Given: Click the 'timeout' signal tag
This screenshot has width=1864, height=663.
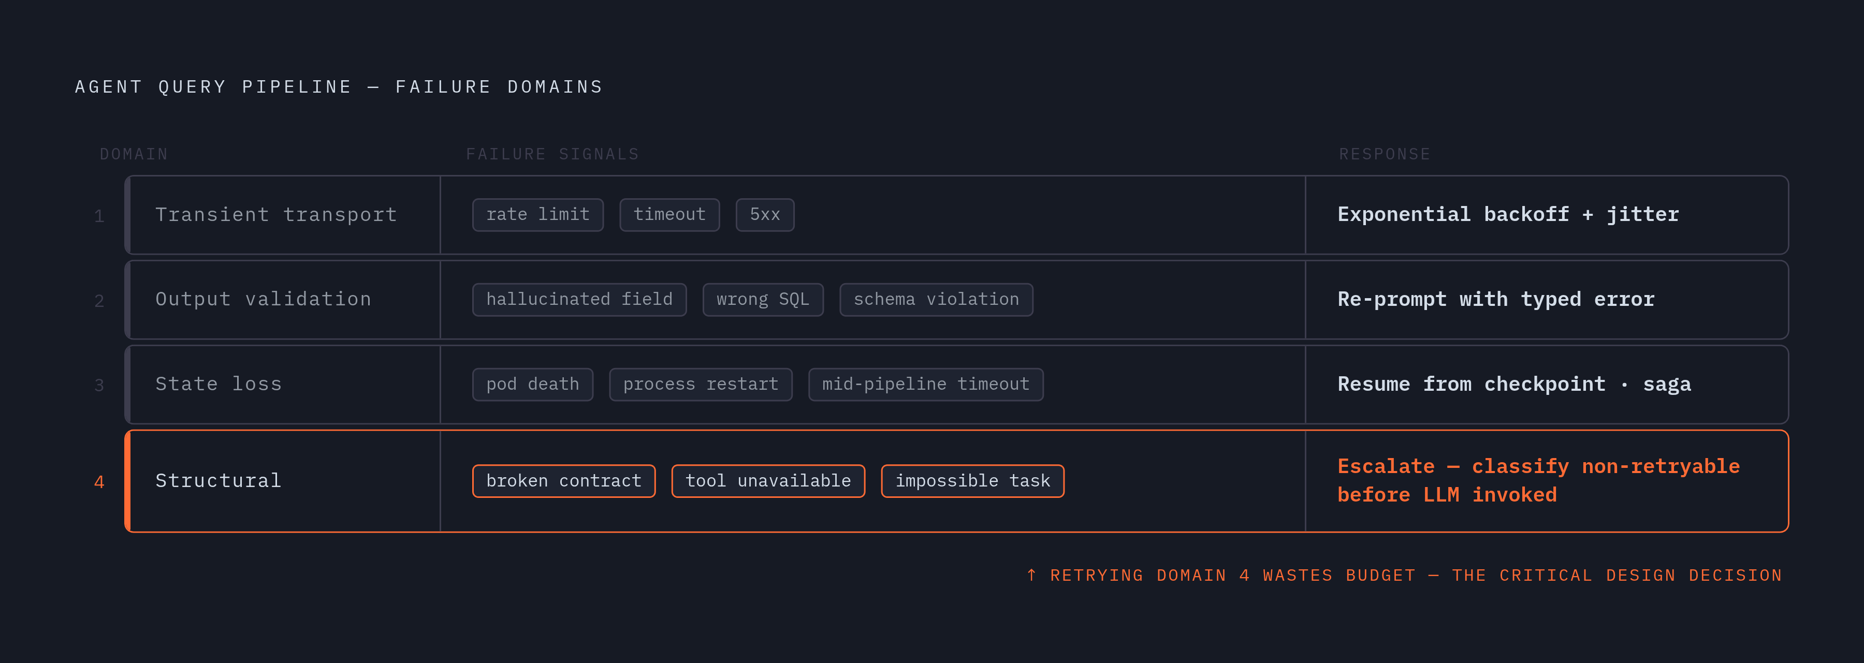Looking at the screenshot, I should tap(669, 215).
